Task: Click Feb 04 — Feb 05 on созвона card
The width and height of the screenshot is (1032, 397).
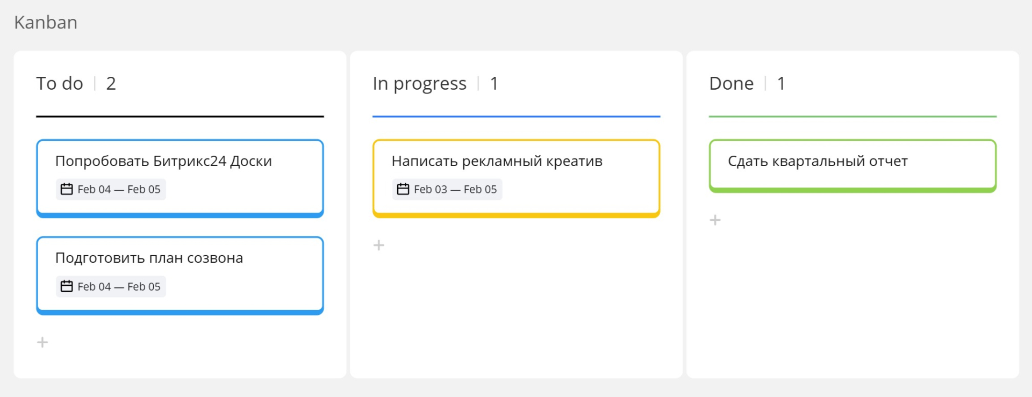Action: 119,286
